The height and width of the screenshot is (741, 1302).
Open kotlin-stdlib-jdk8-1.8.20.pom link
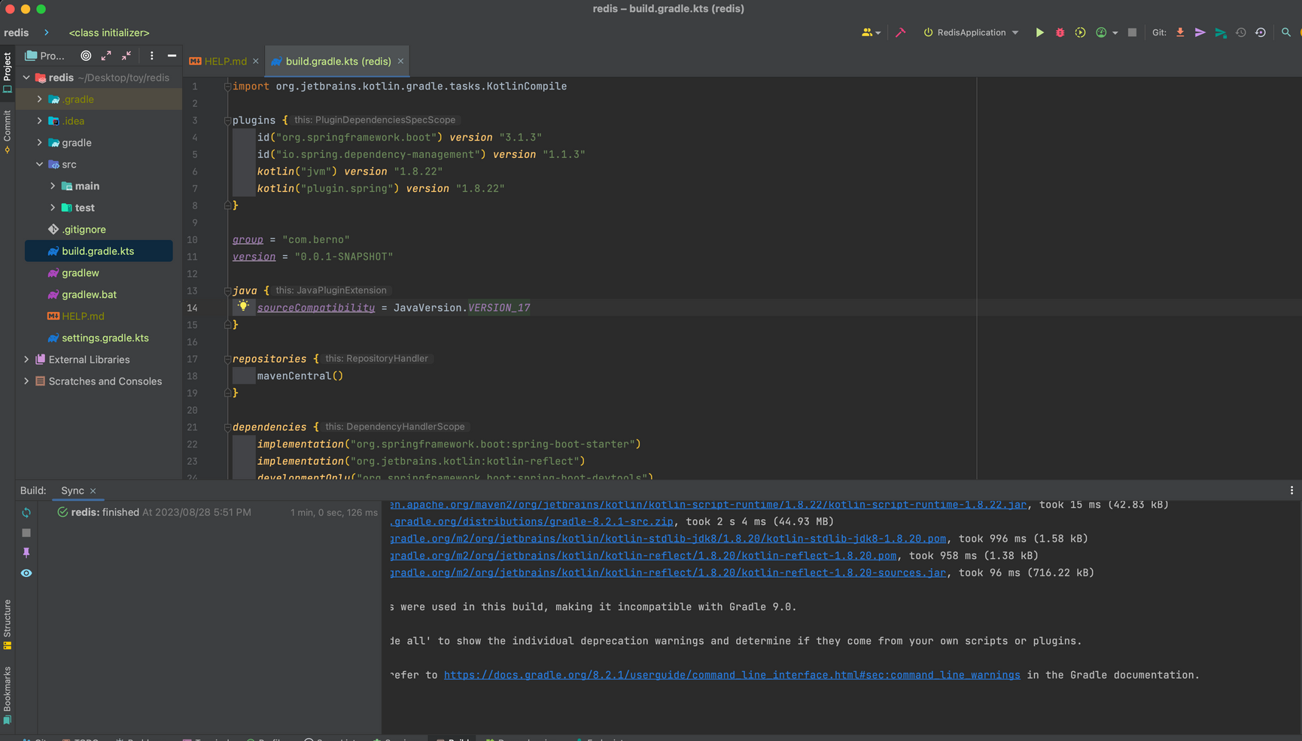coord(668,539)
